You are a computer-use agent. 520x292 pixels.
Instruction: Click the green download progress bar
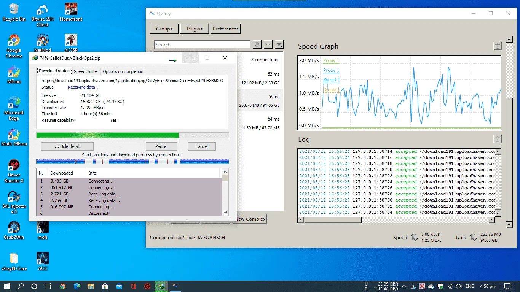132,135
